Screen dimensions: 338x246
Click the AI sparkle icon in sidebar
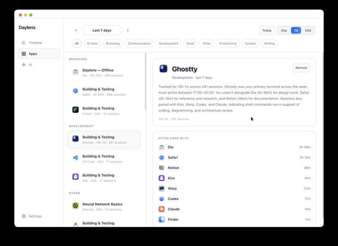tap(24, 65)
